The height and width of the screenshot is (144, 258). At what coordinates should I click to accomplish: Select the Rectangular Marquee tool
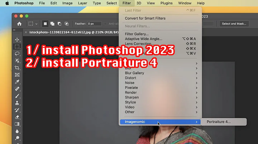(x=17, y=47)
